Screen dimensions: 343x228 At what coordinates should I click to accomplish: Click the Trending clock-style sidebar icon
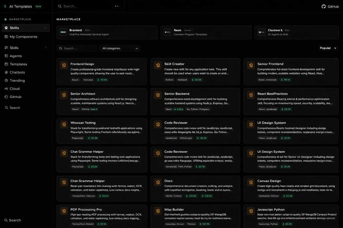point(6,80)
